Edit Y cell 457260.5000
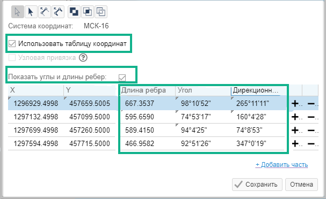 (x=90, y=130)
